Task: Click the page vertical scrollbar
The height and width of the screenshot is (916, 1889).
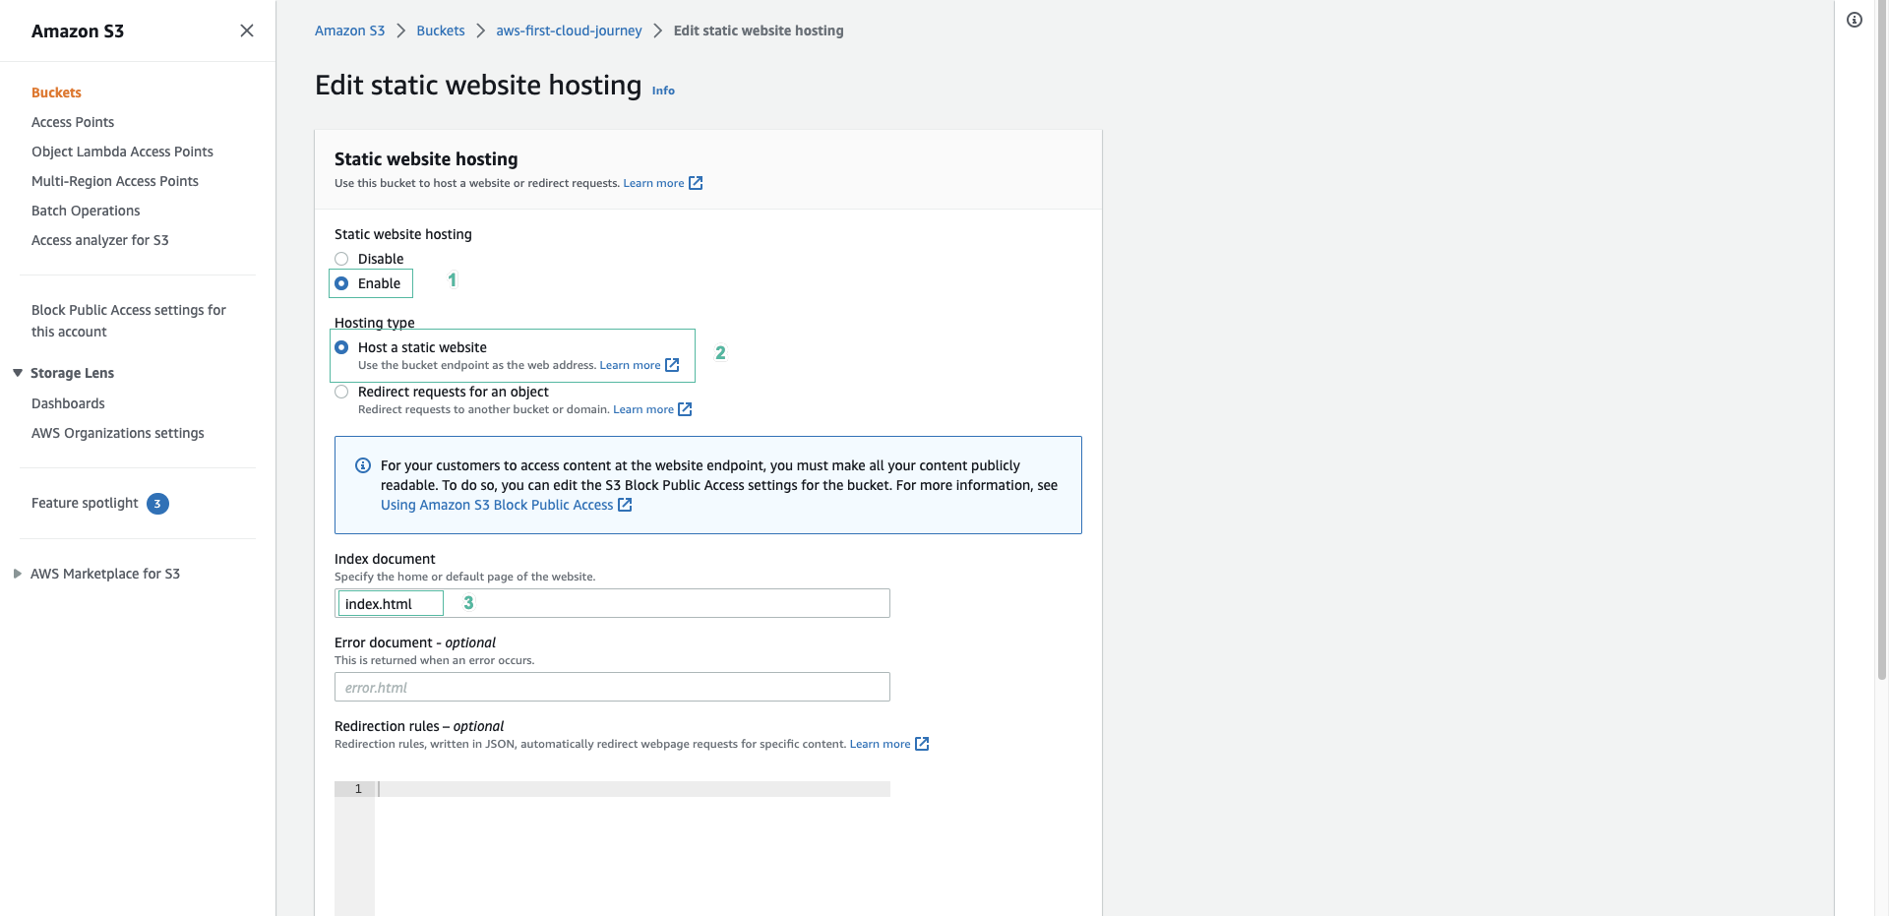Action: pos(1882,339)
